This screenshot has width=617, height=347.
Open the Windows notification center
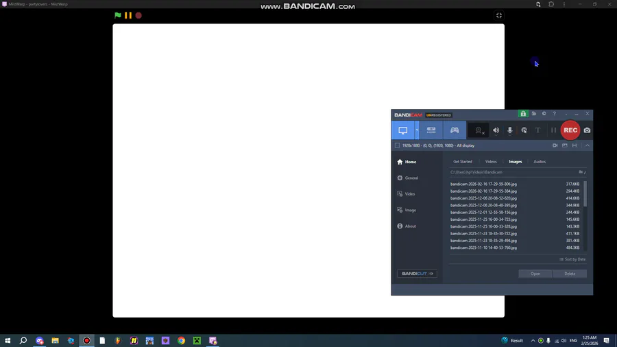607,341
